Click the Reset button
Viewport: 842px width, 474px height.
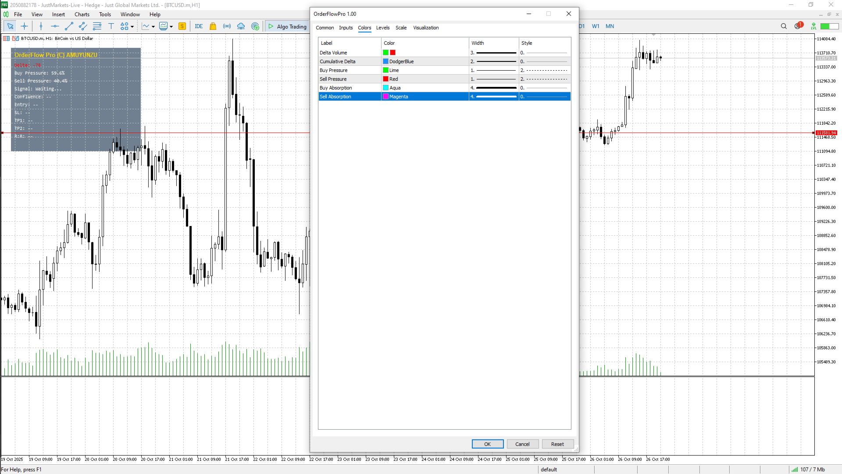557,444
